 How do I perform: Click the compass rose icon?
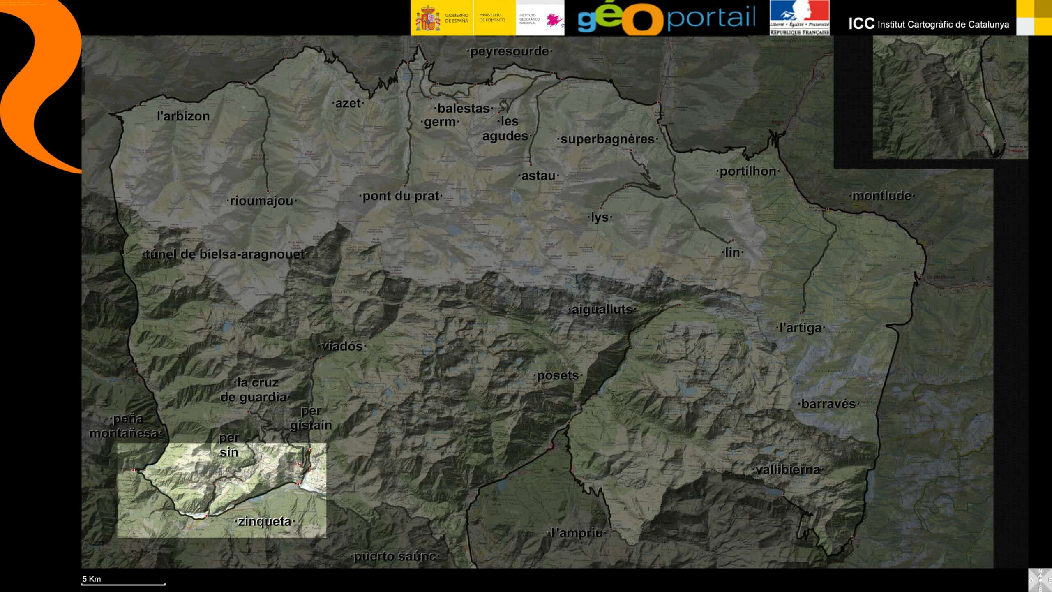1040,580
